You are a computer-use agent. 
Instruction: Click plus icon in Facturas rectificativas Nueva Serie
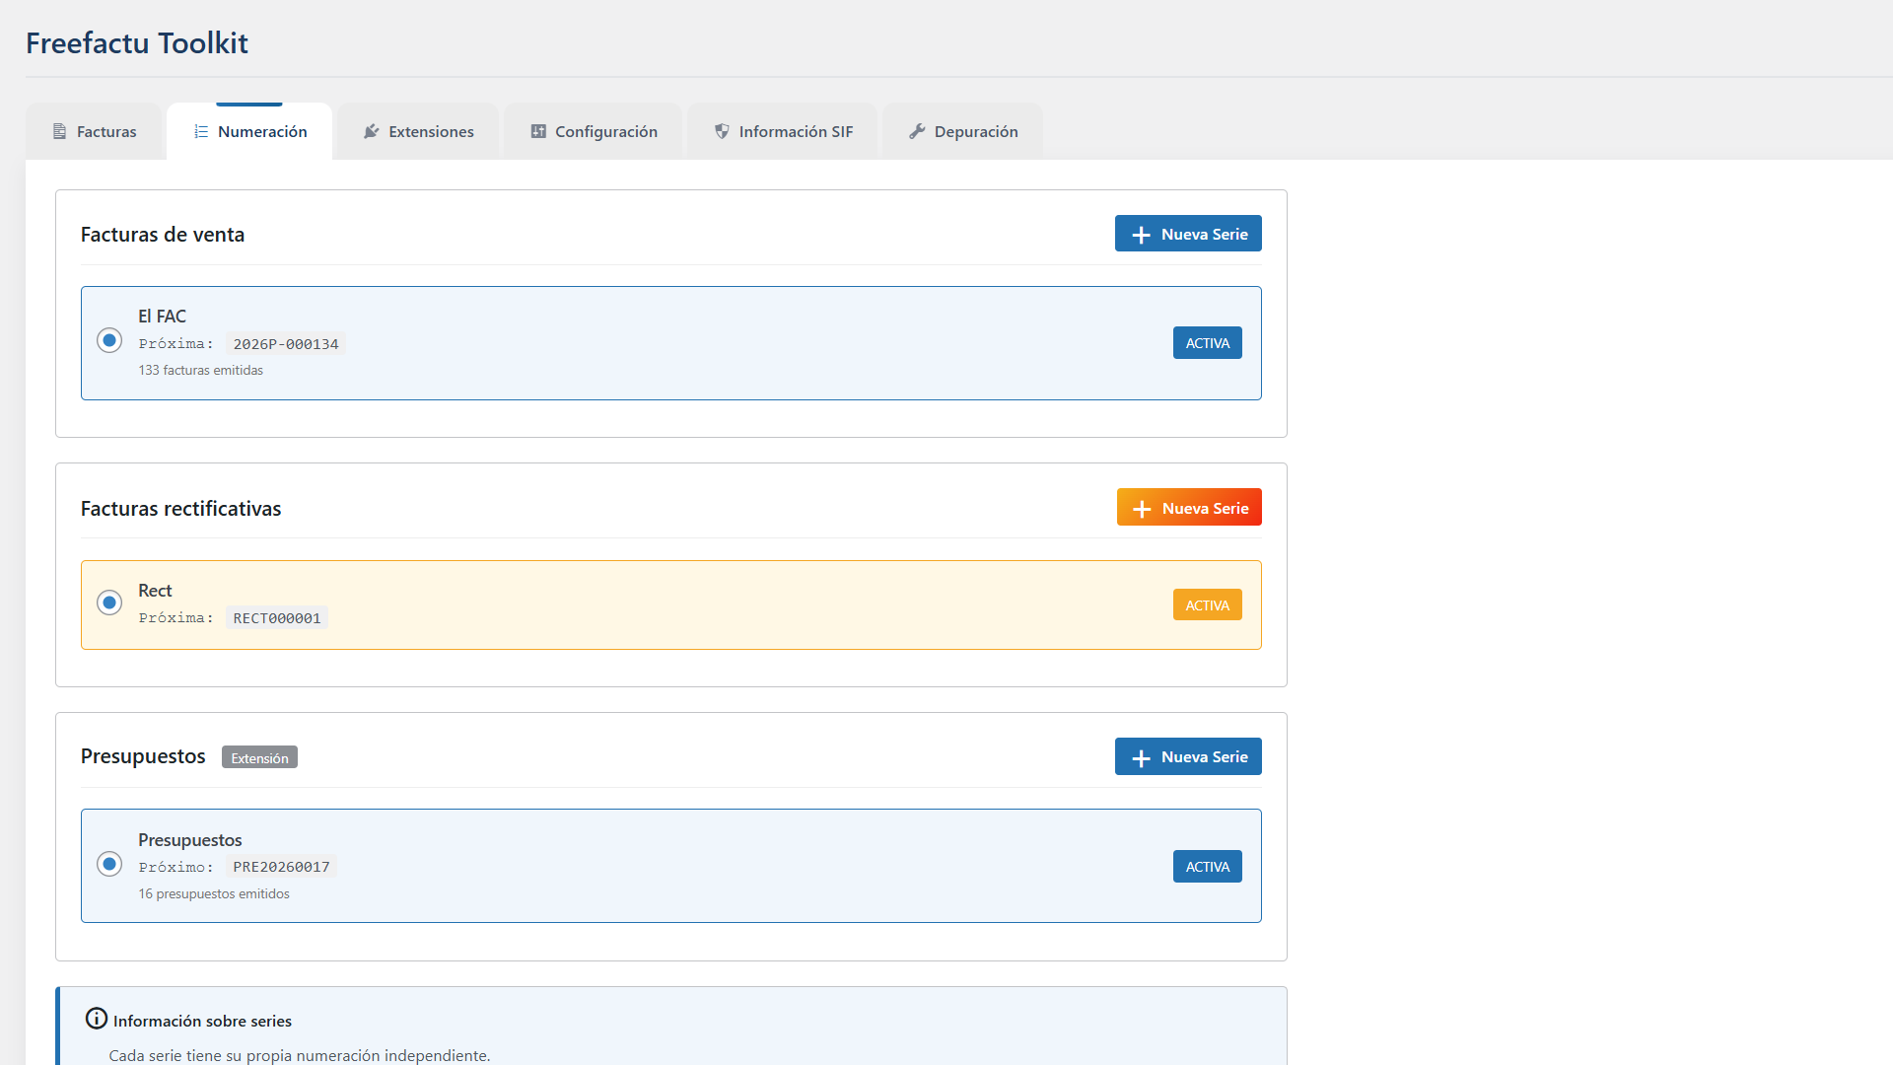[1142, 509]
